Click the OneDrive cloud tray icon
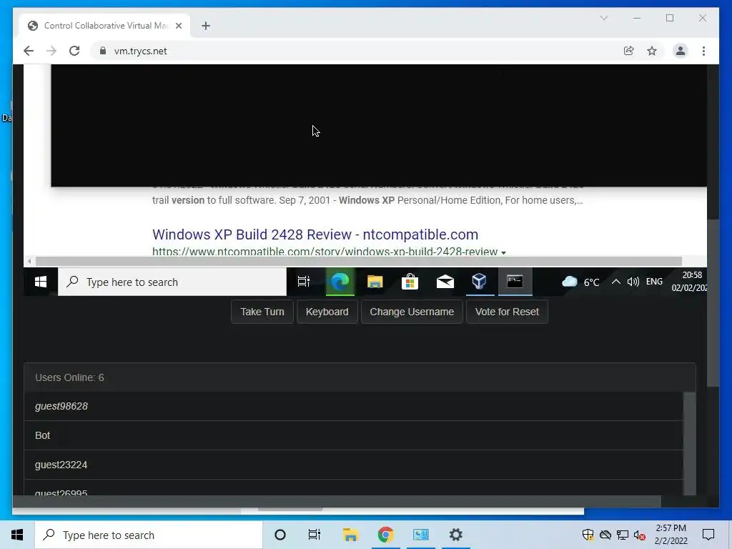This screenshot has width=732, height=549. coord(605,535)
